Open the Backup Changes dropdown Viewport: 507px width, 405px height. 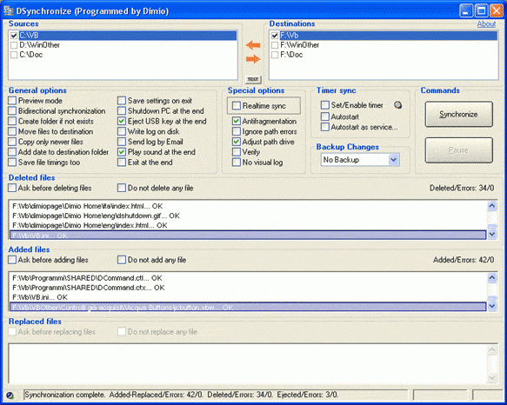393,160
